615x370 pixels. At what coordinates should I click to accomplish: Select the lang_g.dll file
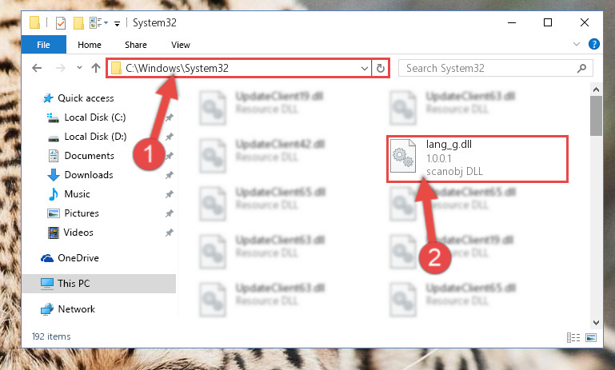477,158
